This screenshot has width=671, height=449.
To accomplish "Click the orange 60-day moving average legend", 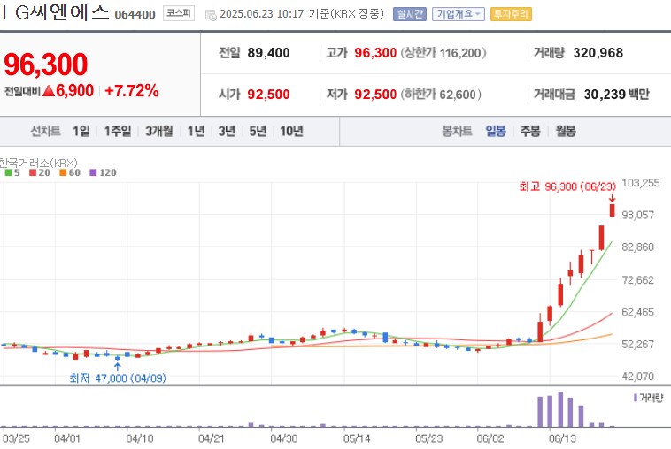I will 70,172.
